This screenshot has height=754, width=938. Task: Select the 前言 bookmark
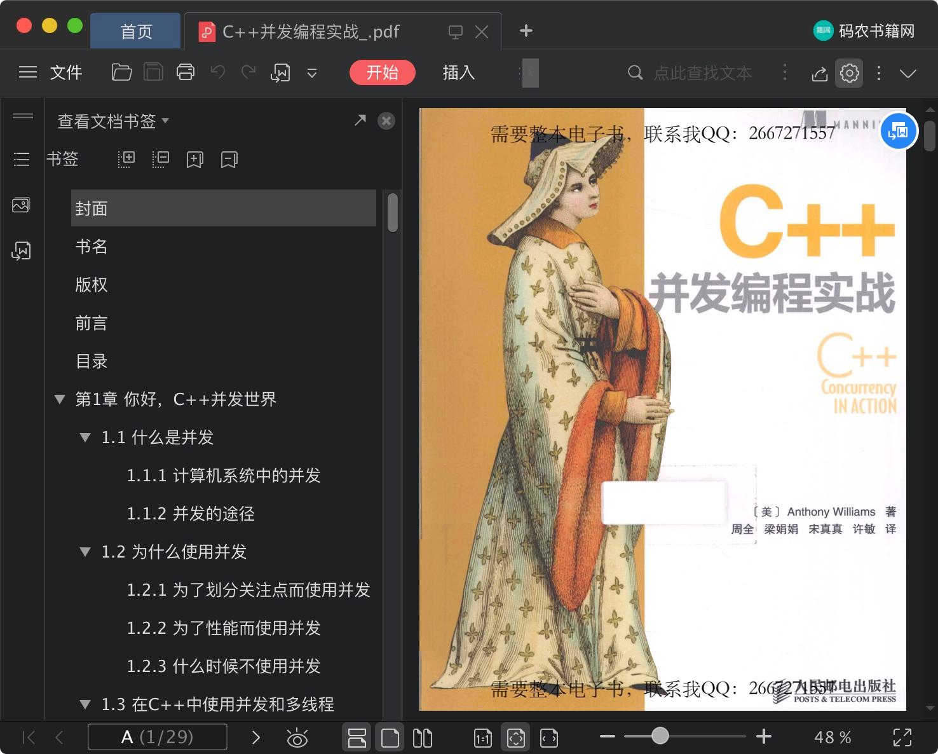pyautogui.click(x=92, y=323)
